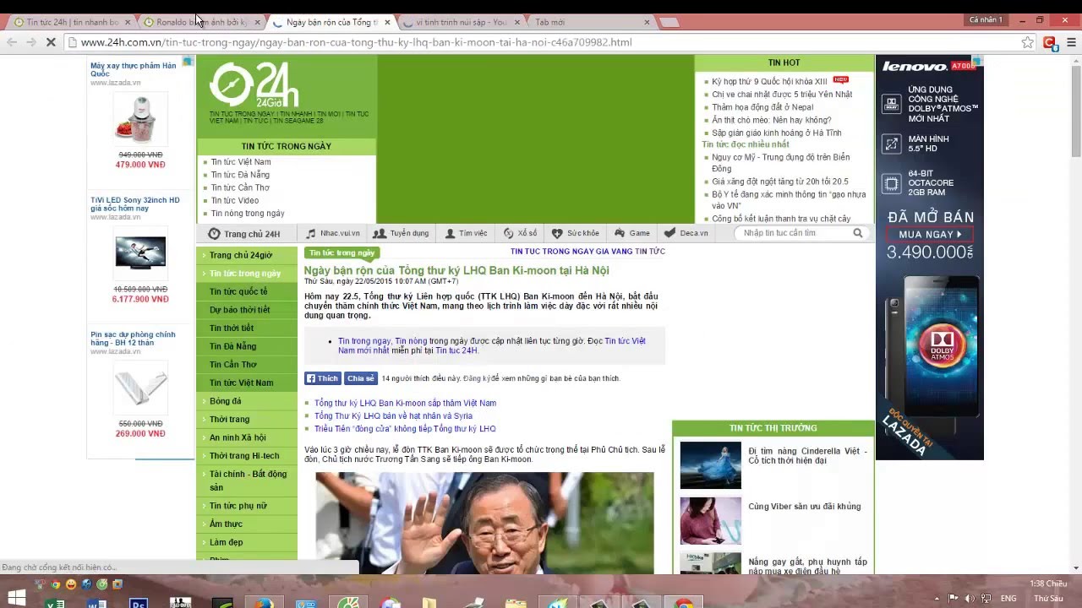Image resolution: width=1082 pixels, height=608 pixels.
Task: Close the 'Tab mới' browser tab
Action: click(647, 22)
